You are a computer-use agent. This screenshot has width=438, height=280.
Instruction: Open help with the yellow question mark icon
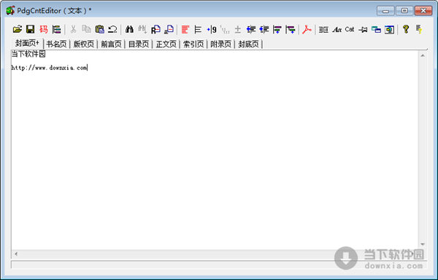406,29
